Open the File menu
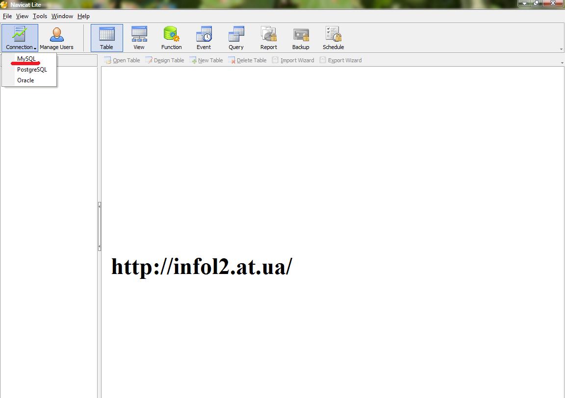Screen dimensions: 565x398 pos(7,16)
